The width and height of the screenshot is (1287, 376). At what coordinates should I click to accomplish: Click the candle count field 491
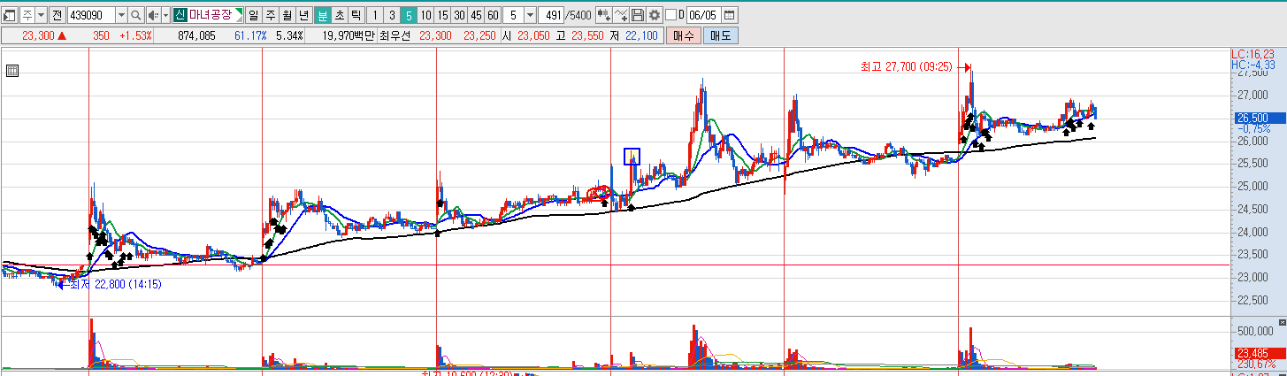coord(553,15)
